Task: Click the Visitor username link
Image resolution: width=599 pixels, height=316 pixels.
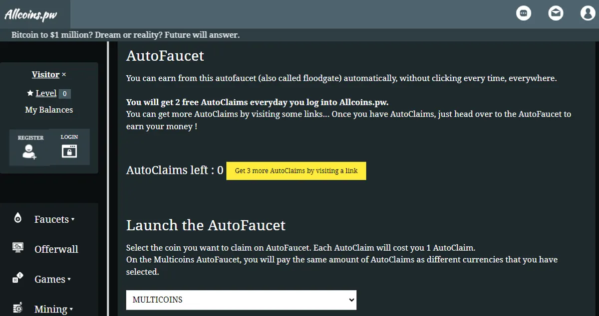Action: coord(45,74)
